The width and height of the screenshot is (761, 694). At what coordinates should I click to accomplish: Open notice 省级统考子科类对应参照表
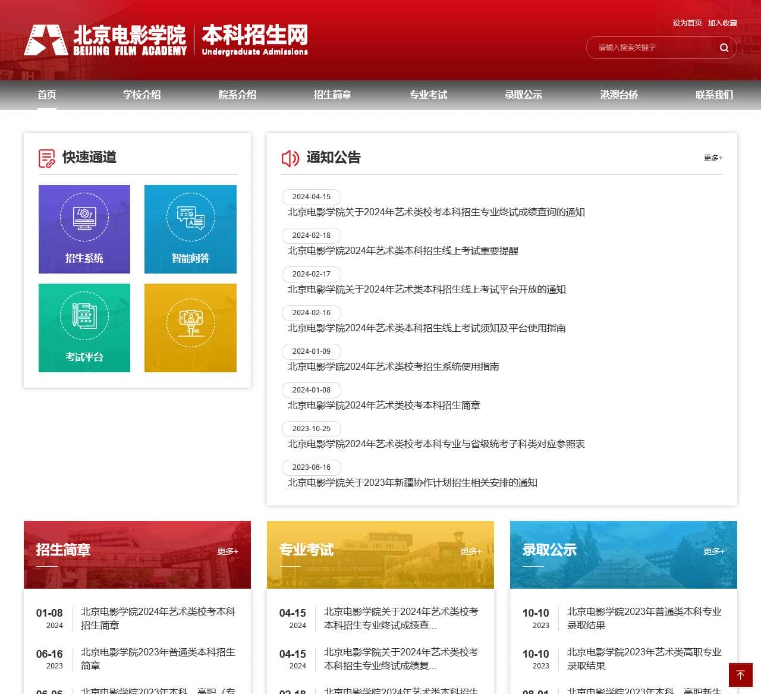[436, 444]
